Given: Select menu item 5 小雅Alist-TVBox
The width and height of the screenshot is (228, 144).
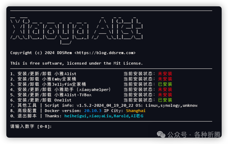Looking at the screenshot, I should [x=51, y=95].
